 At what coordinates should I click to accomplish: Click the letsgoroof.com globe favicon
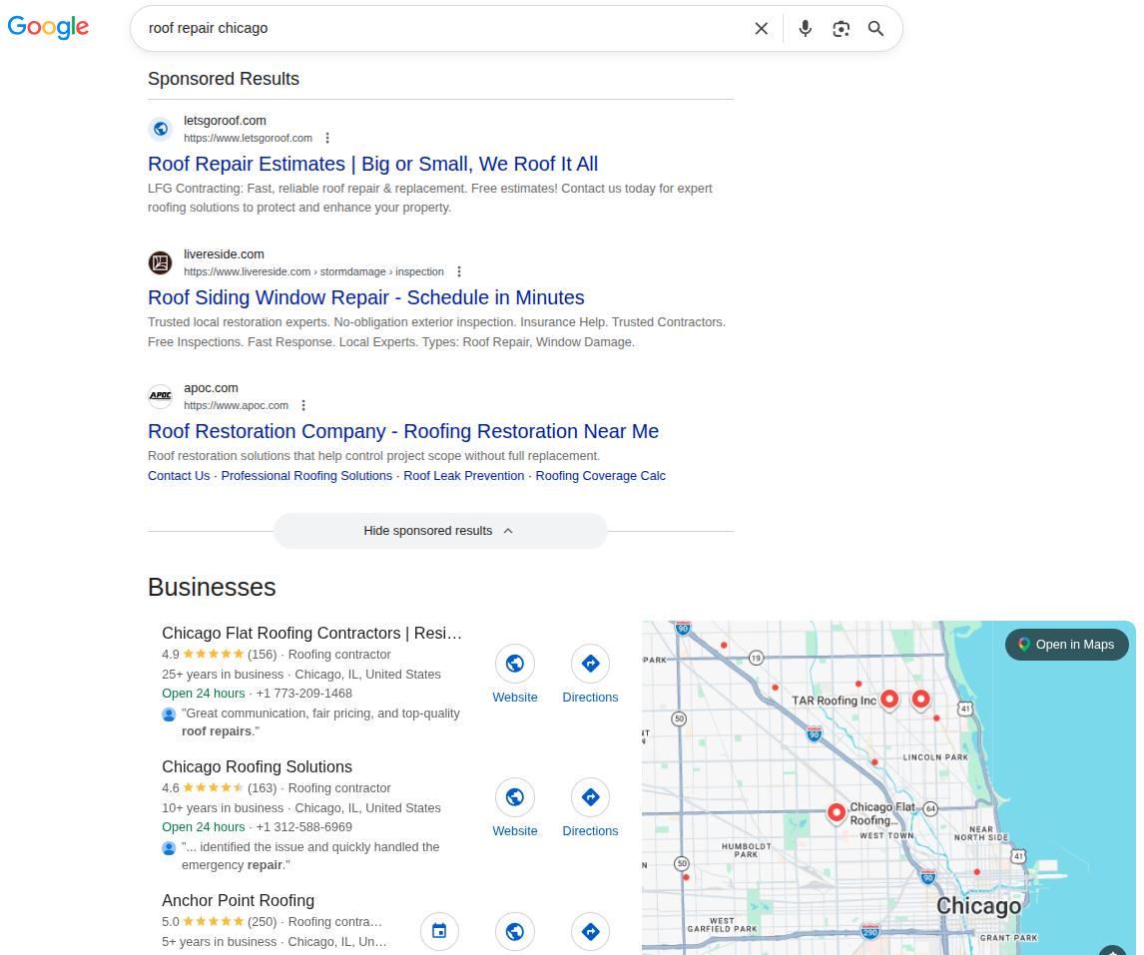(161, 129)
